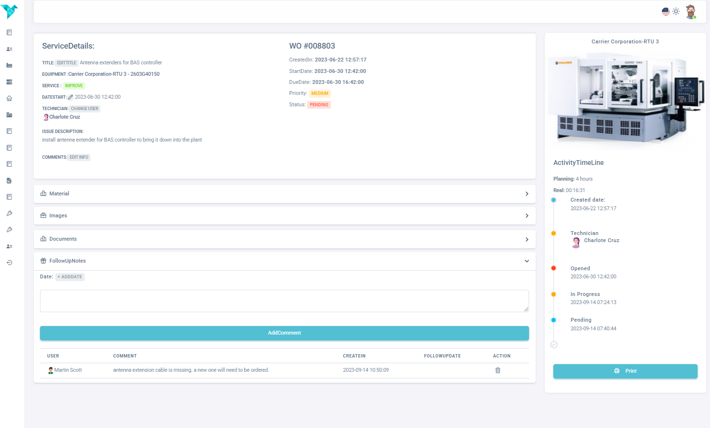Screen dimensions: 710x428
Task: Click the pencil icon next to DATESTART
Action: (x=70, y=97)
